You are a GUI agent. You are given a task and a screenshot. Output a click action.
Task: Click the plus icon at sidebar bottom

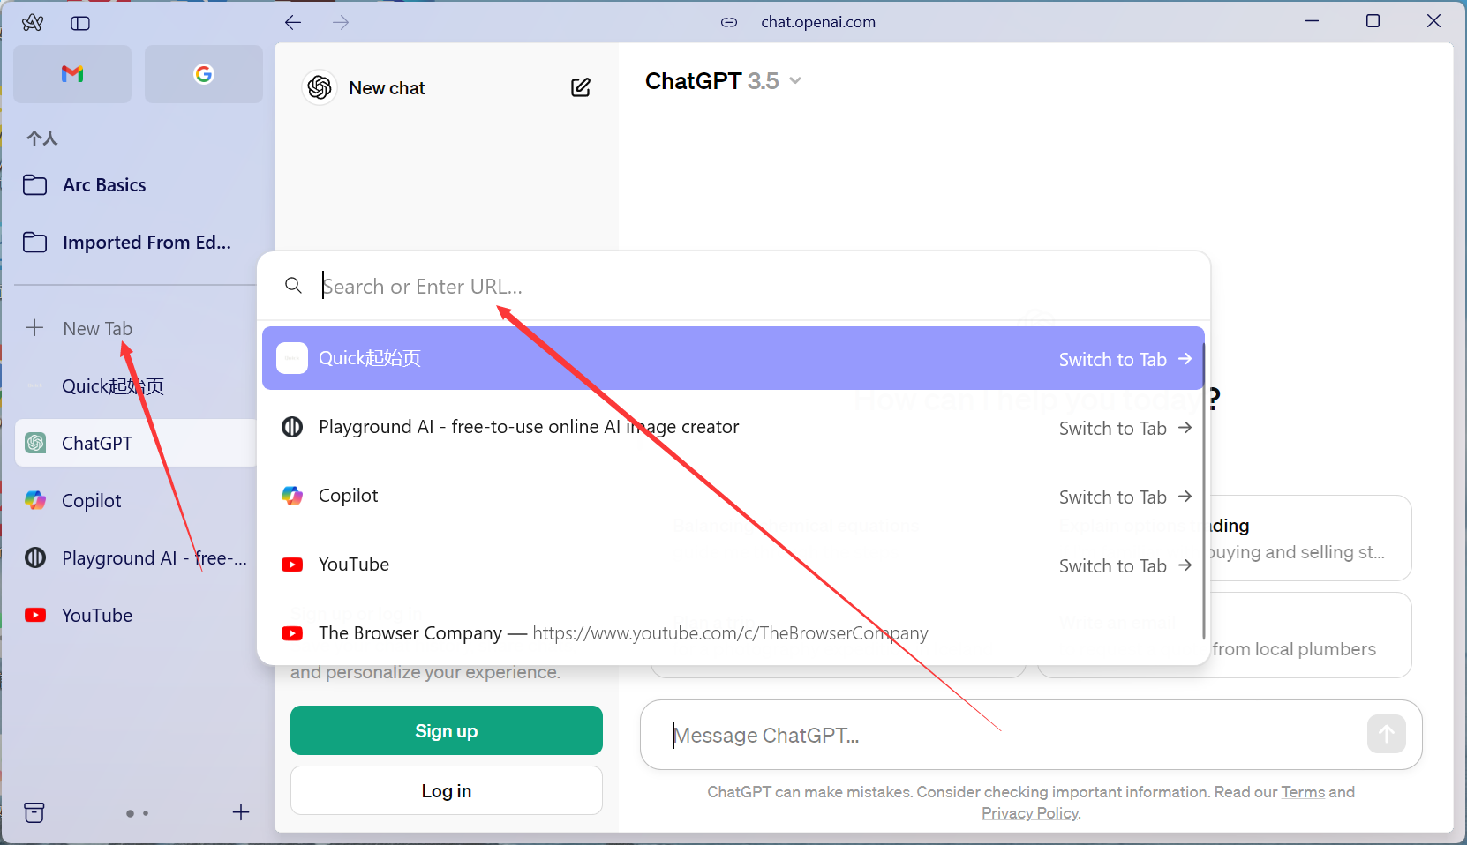241,812
